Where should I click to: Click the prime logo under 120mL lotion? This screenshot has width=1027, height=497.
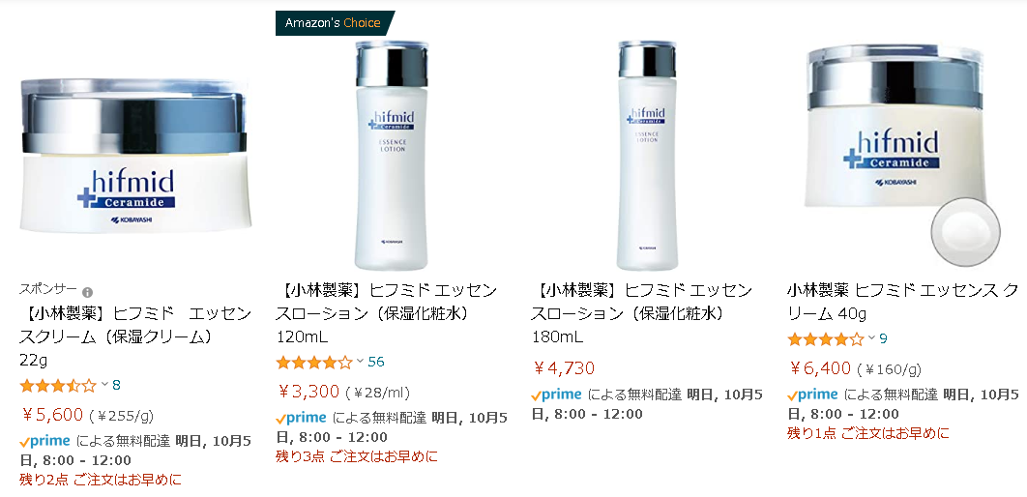pyautogui.click(x=301, y=417)
